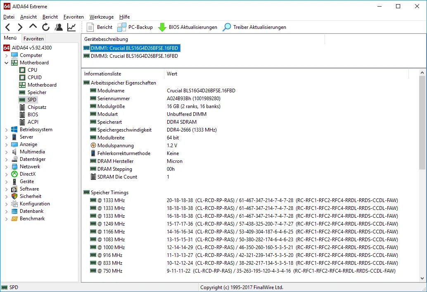Open the Ansicht menu
427x292 pixels.
point(28,17)
